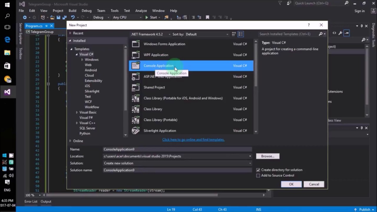Click the Open File folder toolbar icon
The height and width of the screenshot is (212, 377).
52,17
